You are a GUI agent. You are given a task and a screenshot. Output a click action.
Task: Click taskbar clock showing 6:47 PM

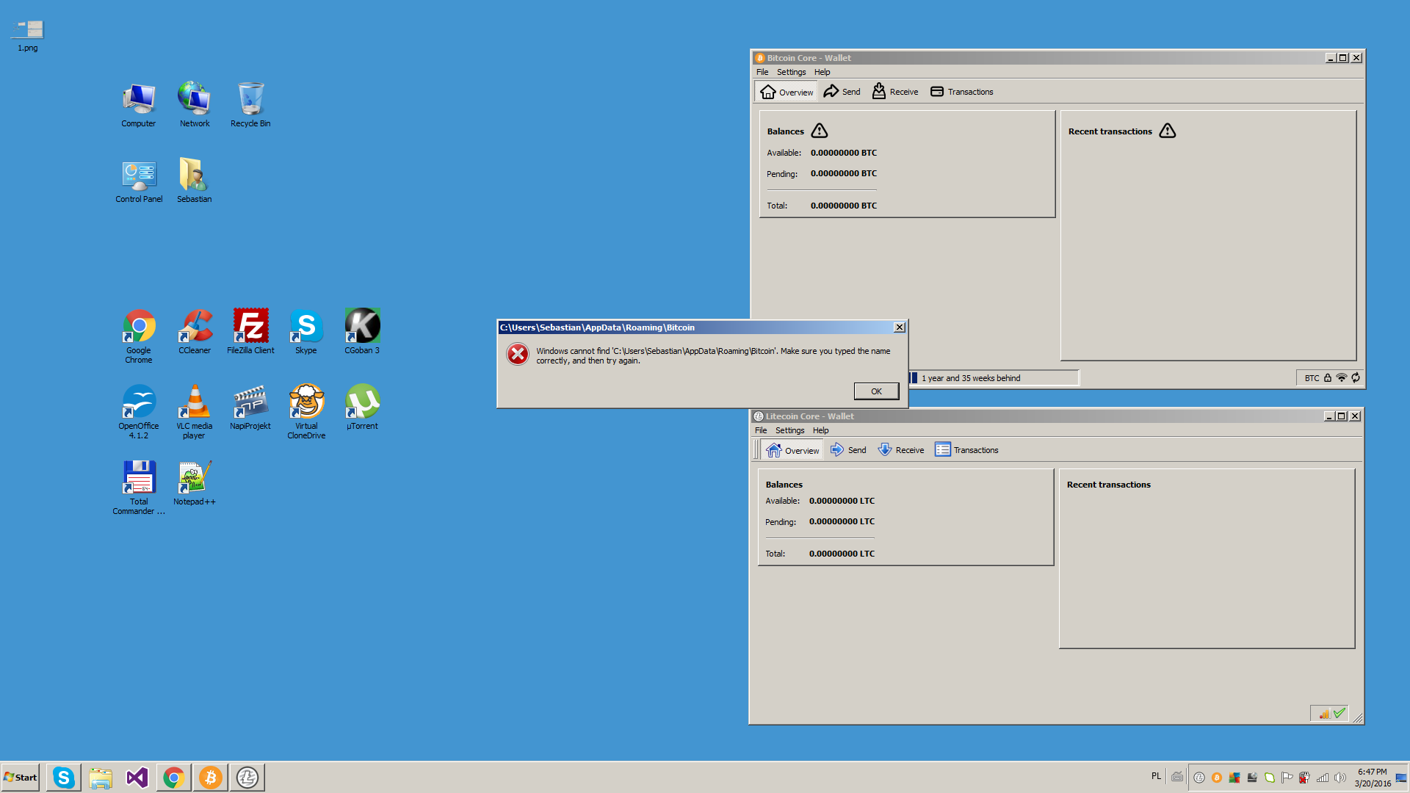coord(1373,778)
